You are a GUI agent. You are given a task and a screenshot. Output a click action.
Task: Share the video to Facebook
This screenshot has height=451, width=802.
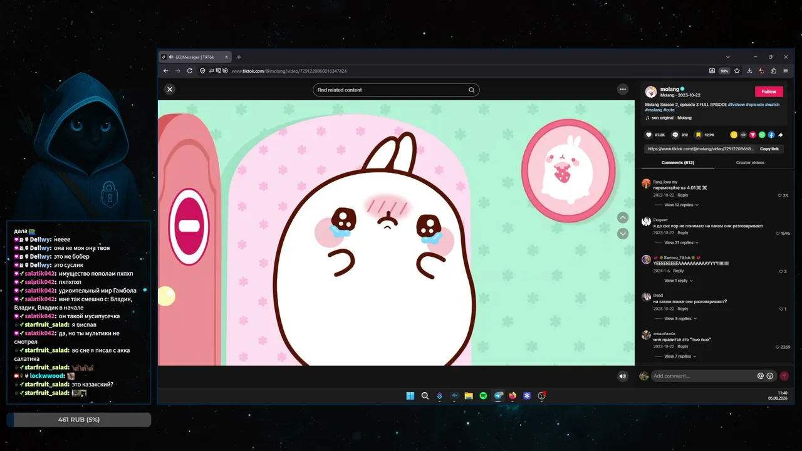pyautogui.click(x=771, y=135)
